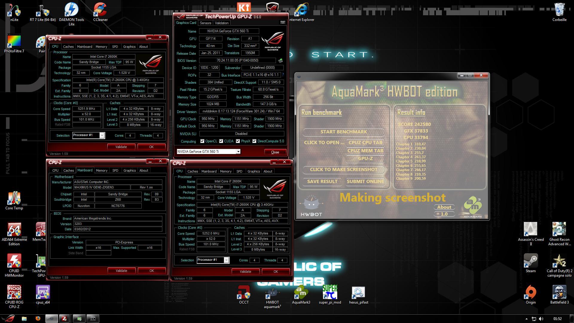The width and height of the screenshot is (574, 323).
Task: Switch to Caches tab in top CPU-Z
Action: tap(68, 47)
